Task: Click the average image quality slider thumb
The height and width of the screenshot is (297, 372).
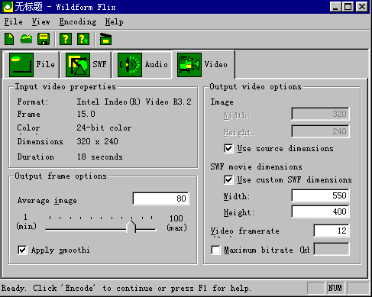Action: pyautogui.click(x=131, y=226)
